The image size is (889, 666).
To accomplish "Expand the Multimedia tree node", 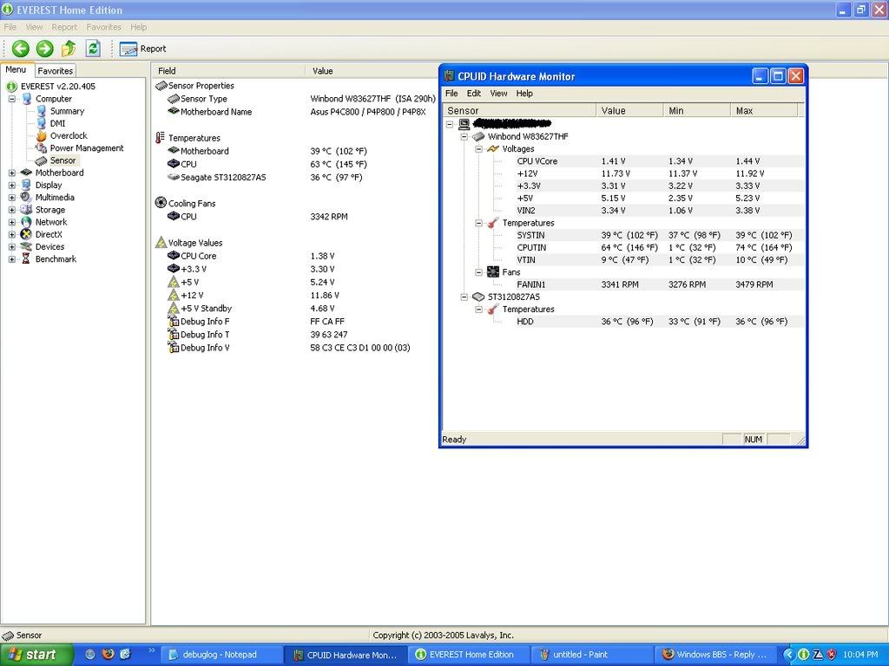I will tap(12, 198).
